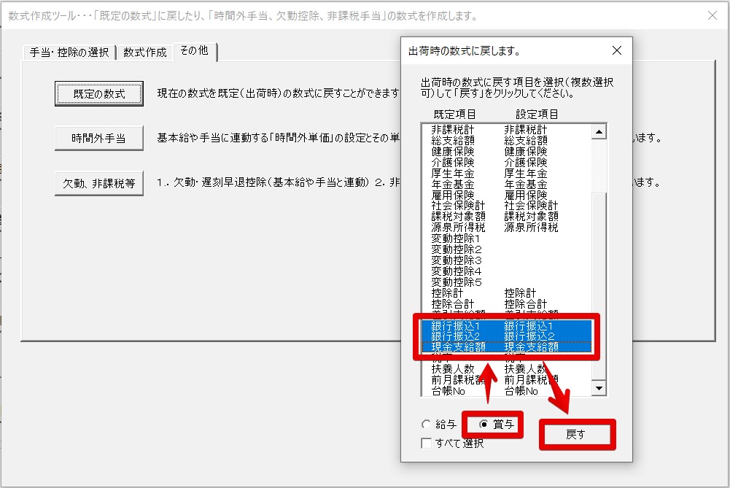
Task: Open the 欠勤、非課税等 settings button
Action: click(98, 183)
